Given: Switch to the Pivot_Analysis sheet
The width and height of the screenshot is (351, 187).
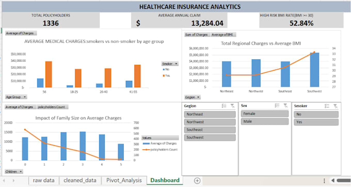Looking at the screenshot, I should (124, 180).
